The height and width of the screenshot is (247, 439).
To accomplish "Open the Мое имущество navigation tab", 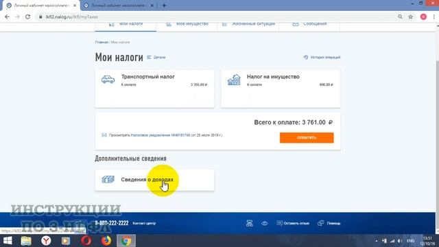I will [x=187, y=25].
